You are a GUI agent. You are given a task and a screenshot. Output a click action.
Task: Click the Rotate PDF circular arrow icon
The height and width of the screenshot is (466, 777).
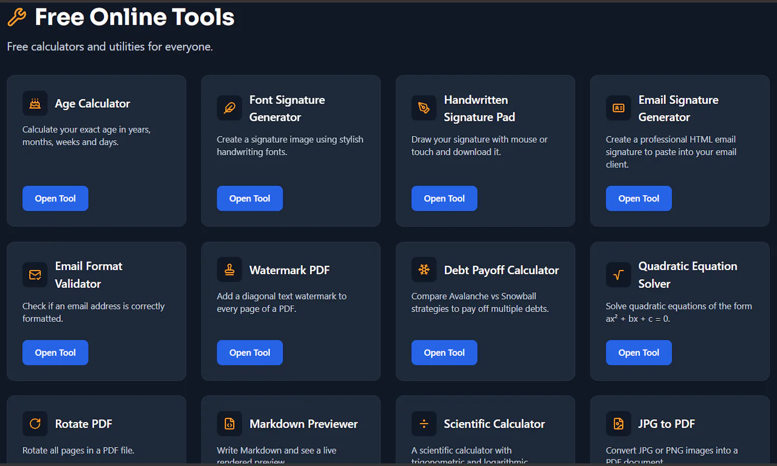35,424
